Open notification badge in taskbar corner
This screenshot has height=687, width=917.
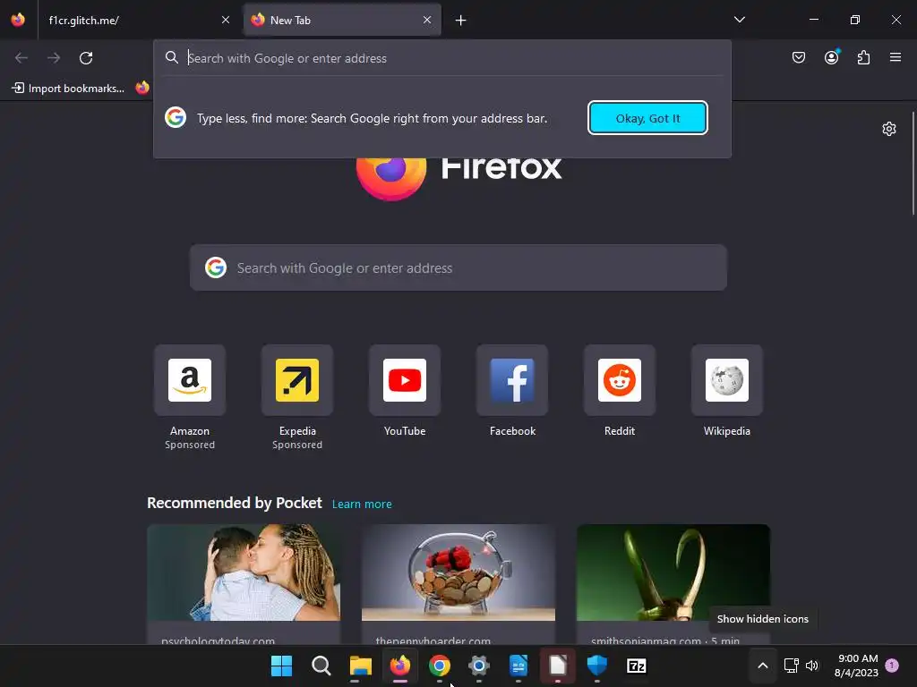click(x=892, y=665)
